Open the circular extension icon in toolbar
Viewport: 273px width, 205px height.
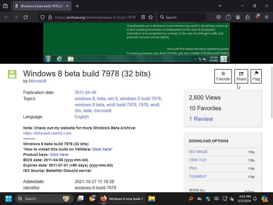pyautogui.click(x=228, y=17)
